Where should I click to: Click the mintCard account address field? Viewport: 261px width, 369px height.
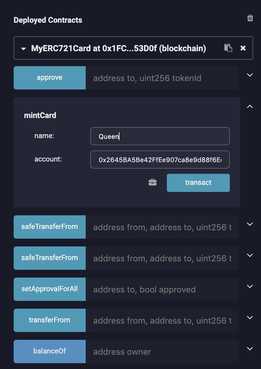(160, 160)
